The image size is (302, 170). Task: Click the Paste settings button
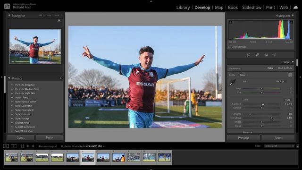coord(49,137)
